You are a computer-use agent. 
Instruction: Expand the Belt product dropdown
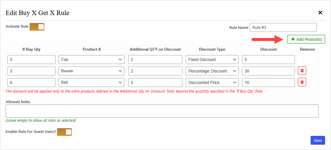(91, 83)
